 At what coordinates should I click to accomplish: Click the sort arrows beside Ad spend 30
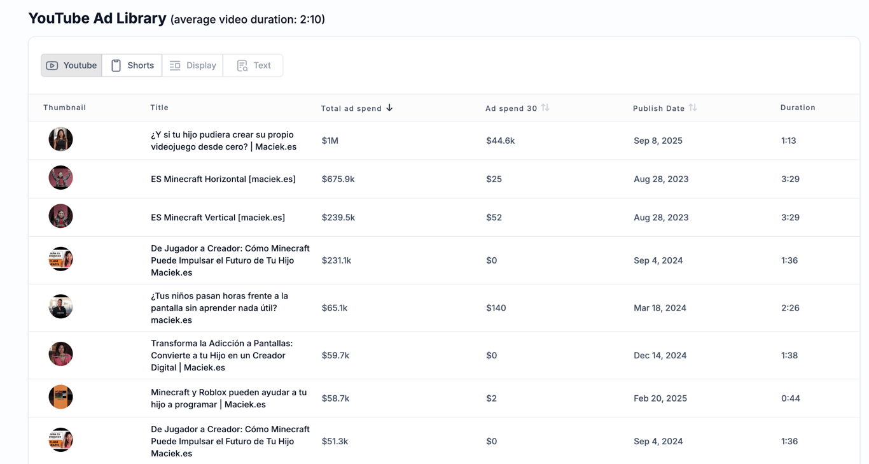tap(545, 108)
